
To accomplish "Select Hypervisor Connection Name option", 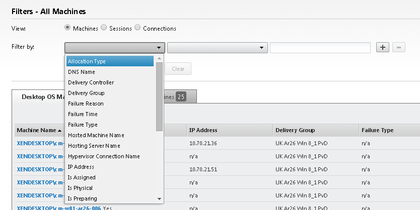I will click(x=104, y=156).
